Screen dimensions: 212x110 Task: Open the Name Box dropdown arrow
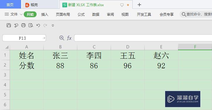click(x=44, y=38)
